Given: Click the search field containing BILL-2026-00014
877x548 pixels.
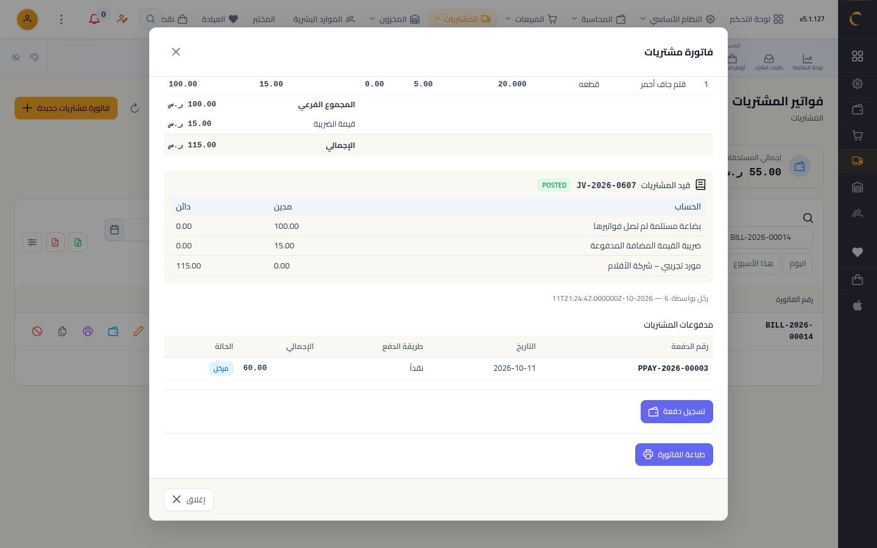Looking at the screenshot, I should (770, 237).
